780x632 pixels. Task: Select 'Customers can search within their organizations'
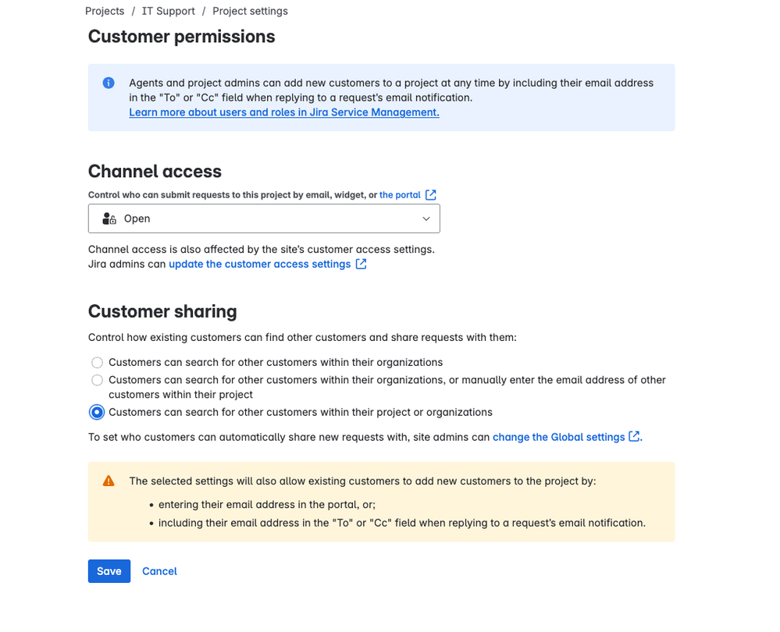tap(97, 362)
